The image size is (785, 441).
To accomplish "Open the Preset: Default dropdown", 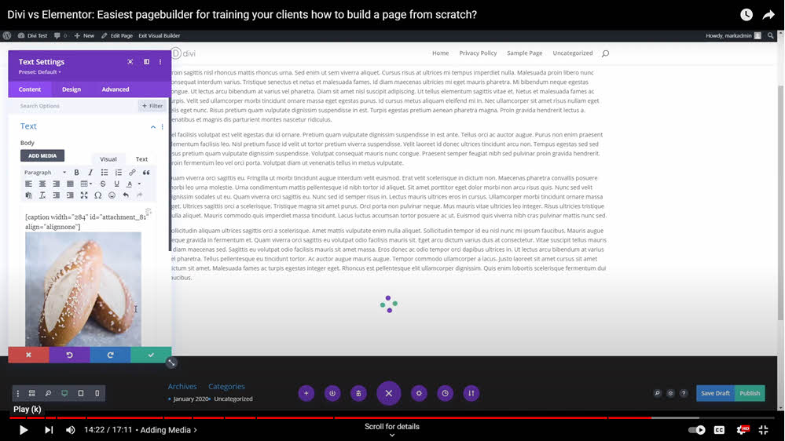I will point(40,72).
